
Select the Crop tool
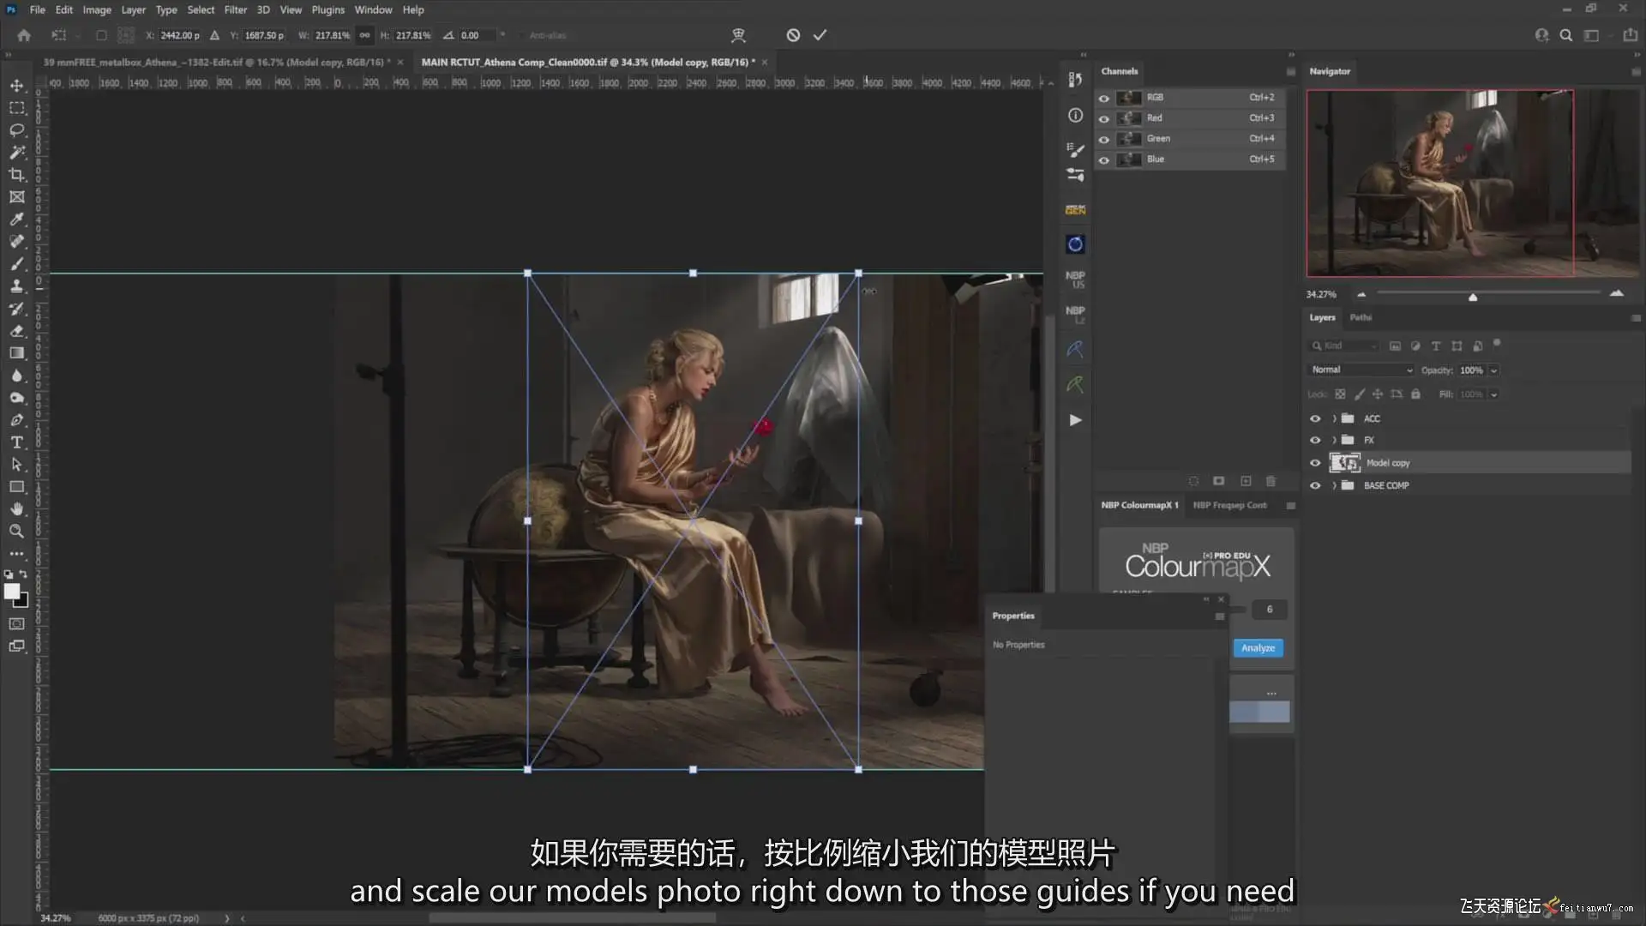click(16, 175)
